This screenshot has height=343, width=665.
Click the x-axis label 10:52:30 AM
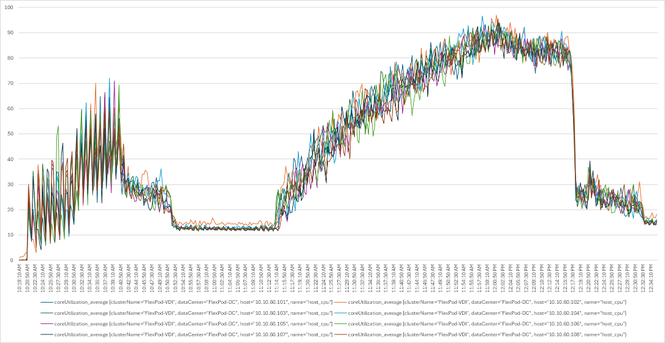coord(175,277)
